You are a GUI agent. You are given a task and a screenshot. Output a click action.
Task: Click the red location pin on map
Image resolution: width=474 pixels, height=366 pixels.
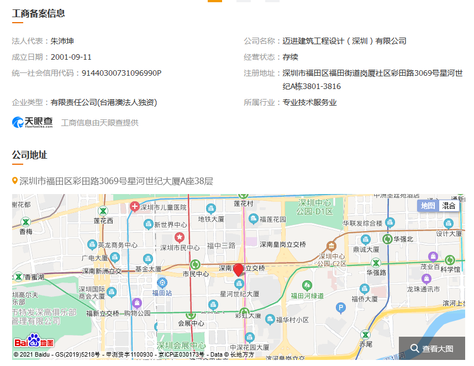[x=238, y=270]
